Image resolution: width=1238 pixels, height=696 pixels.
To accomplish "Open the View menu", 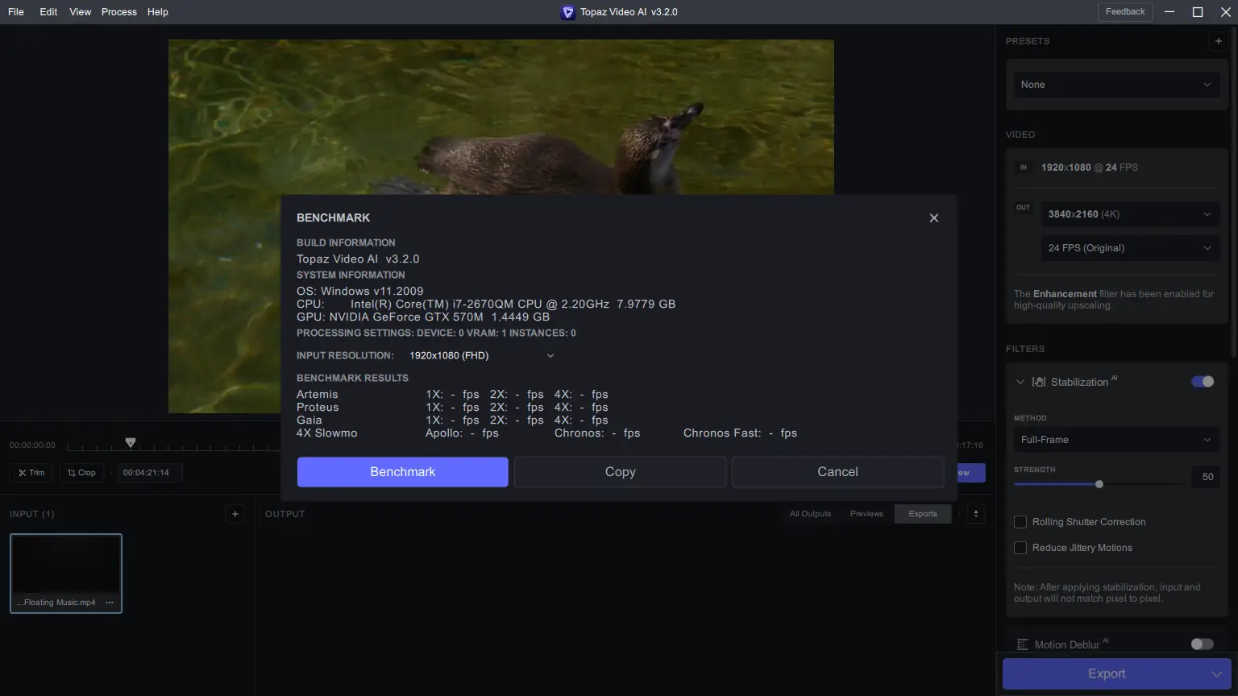I will tap(81, 12).
